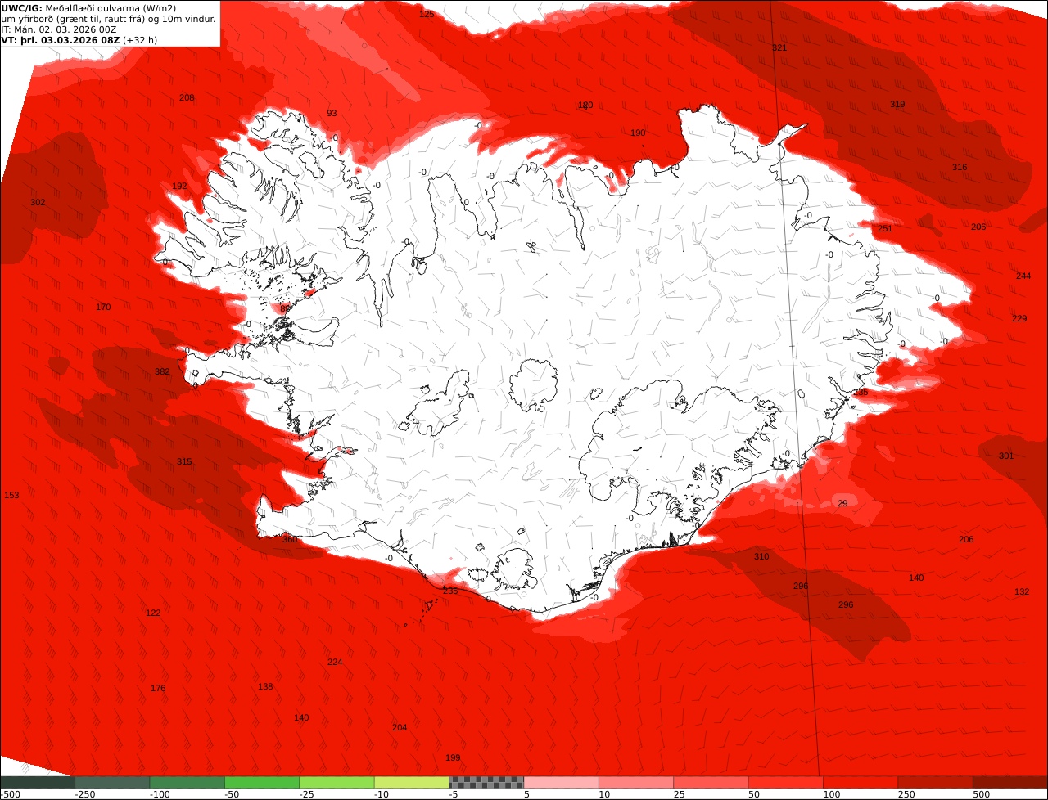Viewport: 1048px width, 800px height.
Task: Click the subtitle line 'um yfirborð ... 10m vindur'
Action: pos(109,19)
